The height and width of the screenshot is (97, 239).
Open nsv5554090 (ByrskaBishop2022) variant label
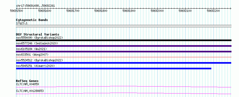pyautogui.click(x=39, y=38)
